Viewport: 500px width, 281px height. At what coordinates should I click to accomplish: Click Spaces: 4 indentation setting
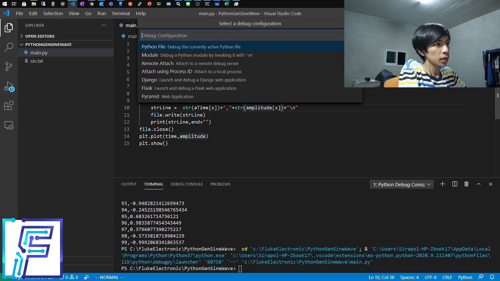click(409, 277)
